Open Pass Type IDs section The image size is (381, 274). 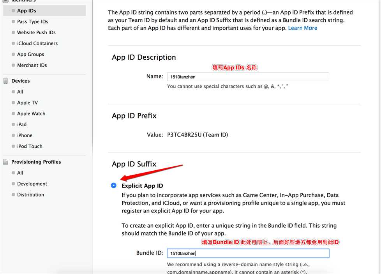33,22
